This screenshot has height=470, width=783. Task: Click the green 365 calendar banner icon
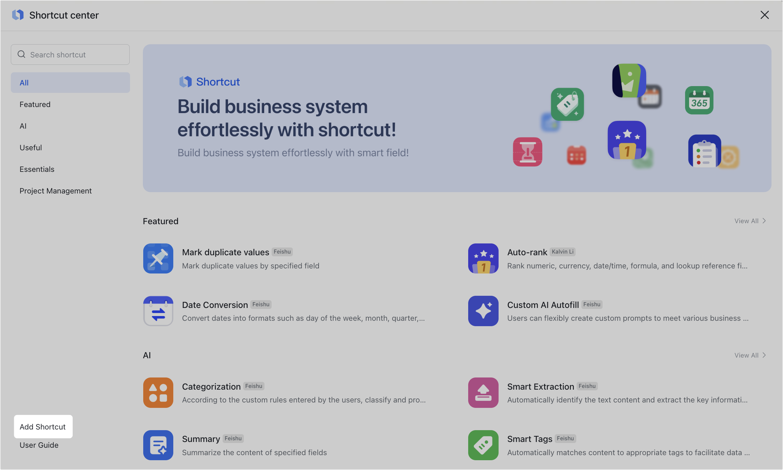click(x=699, y=100)
